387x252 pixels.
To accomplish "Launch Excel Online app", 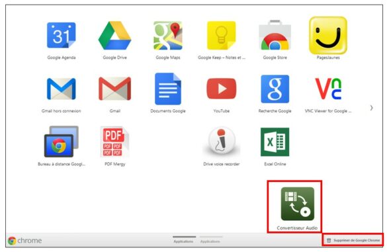I will 275,142.
